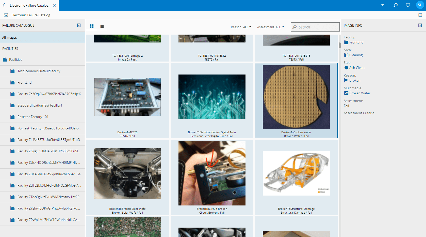Viewport: 426px width, 237px height.
Task: Click the TG_TEST_001ToTEST3 caption
Action: click(296, 56)
